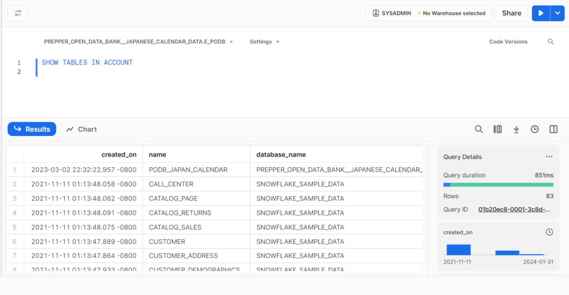Select the CALL_CENTER table name cell

pyautogui.click(x=171, y=184)
